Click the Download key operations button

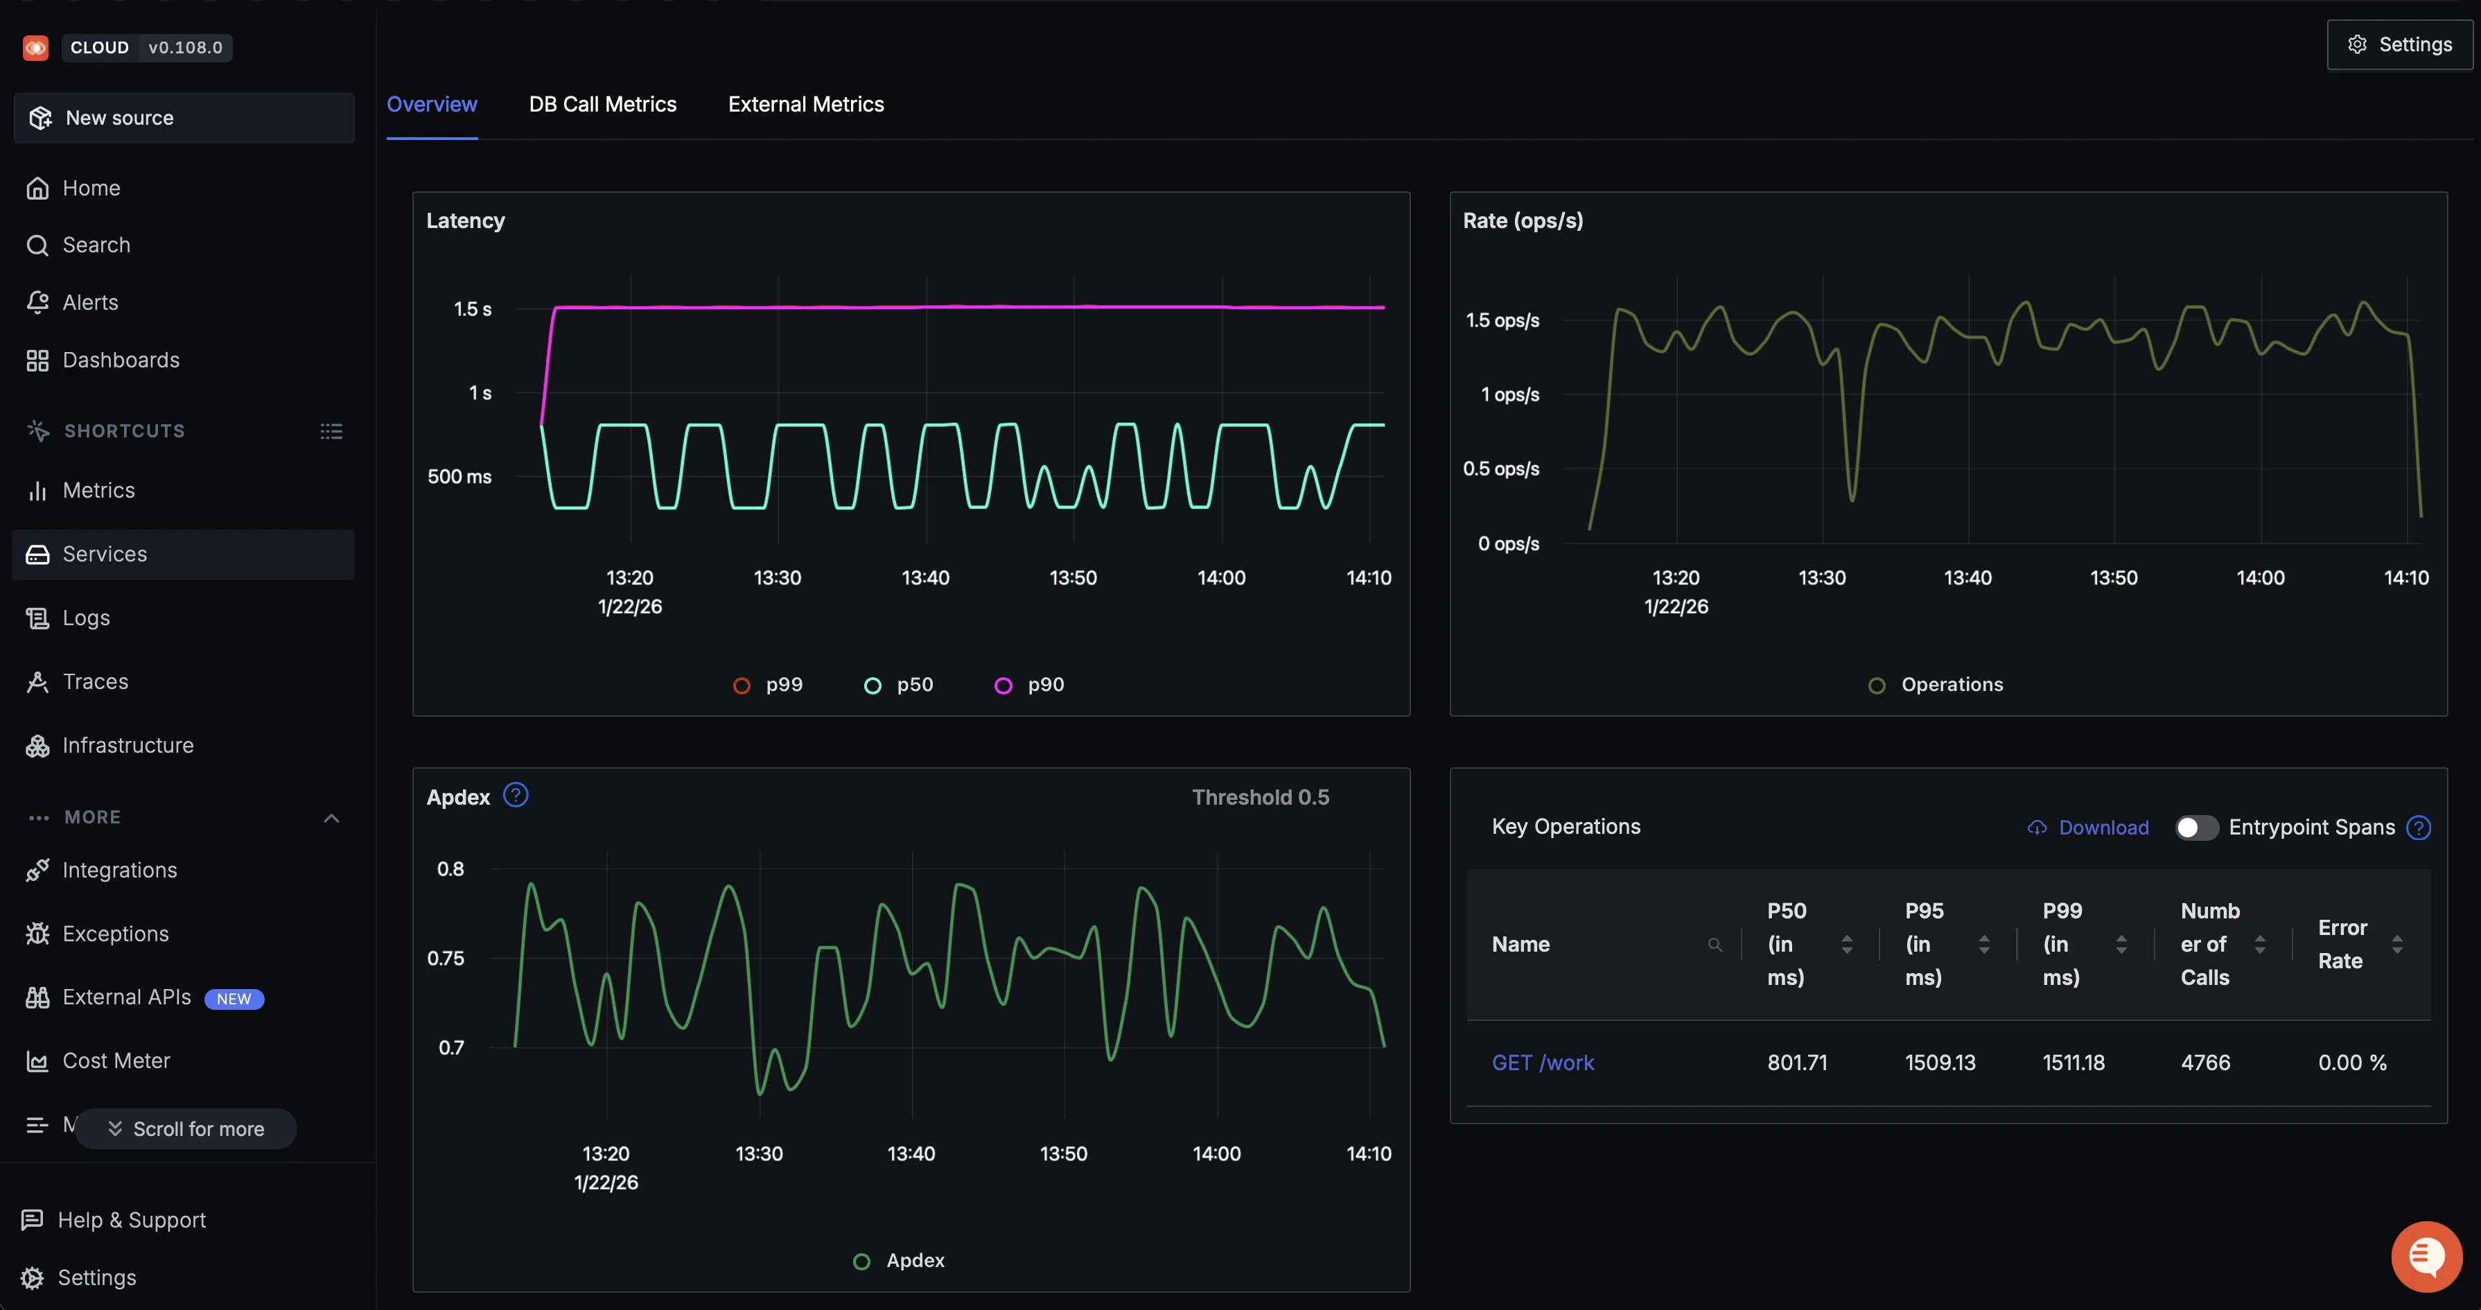coord(2088,828)
